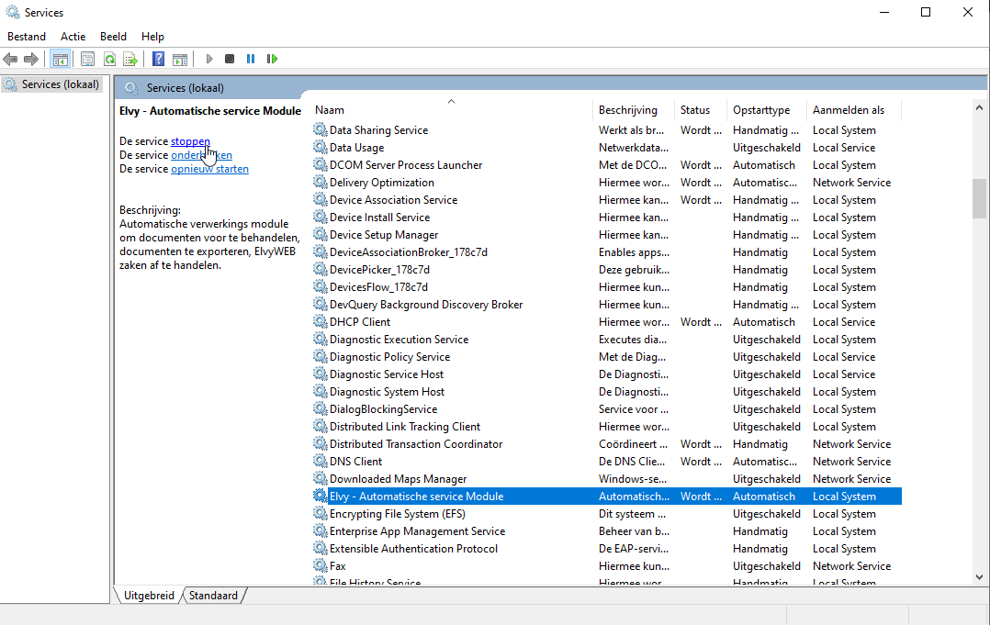Click the vertical scrollbar thumb of the services list
The height and width of the screenshot is (625, 990).
979,198
